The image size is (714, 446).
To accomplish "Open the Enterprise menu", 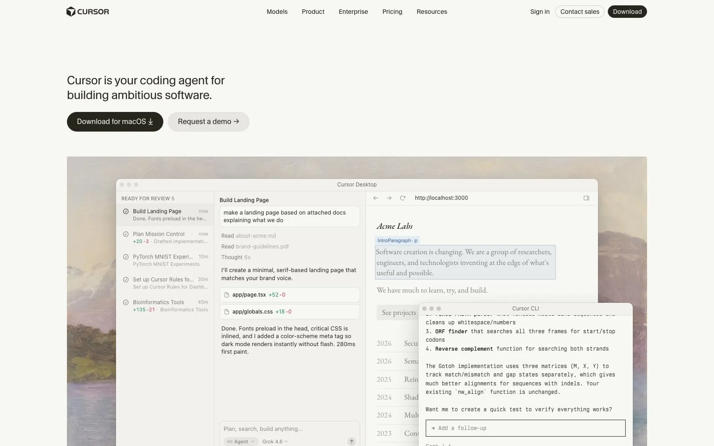I will (353, 12).
